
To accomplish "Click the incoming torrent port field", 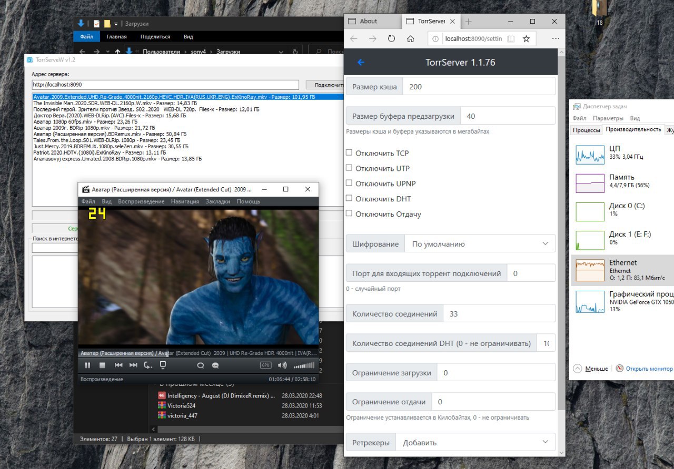I will [x=531, y=273].
